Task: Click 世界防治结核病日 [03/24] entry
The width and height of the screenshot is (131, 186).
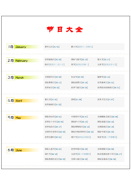Action: 109,87
